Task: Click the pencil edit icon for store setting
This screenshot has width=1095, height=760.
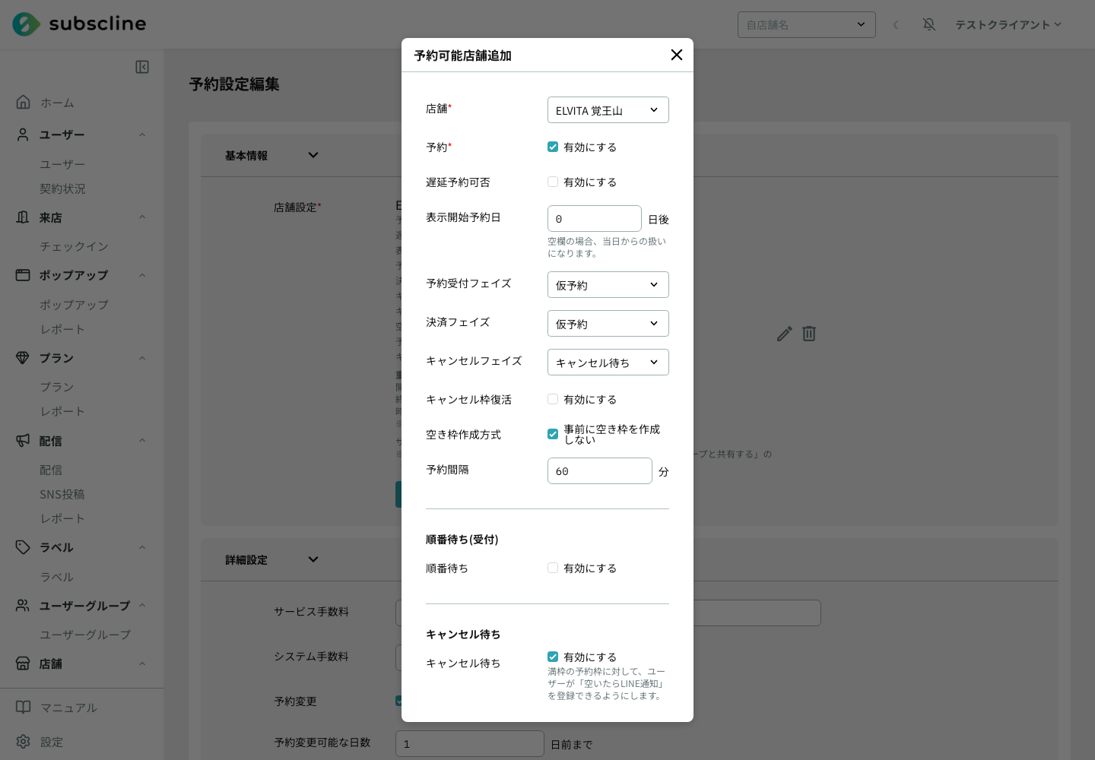Action: (x=785, y=334)
